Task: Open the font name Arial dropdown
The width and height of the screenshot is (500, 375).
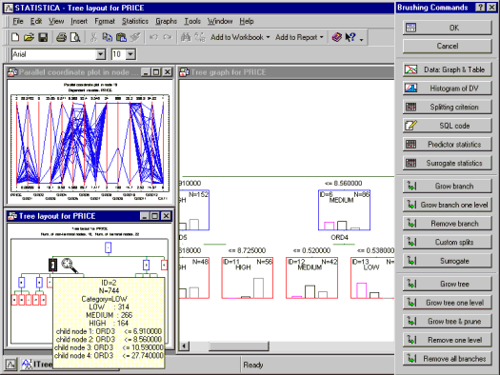Action: (x=100, y=54)
